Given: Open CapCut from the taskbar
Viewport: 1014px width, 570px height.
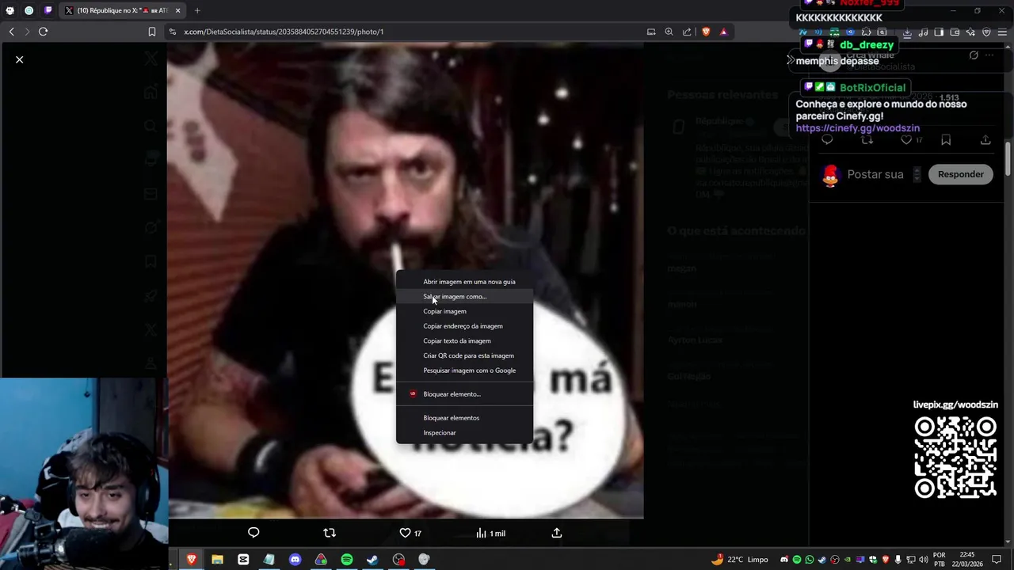Looking at the screenshot, I should click(243, 559).
